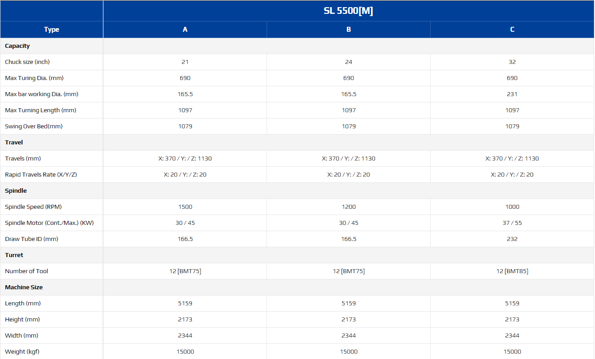Select chuck size value 24
595x359 pixels.
click(349, 62)
